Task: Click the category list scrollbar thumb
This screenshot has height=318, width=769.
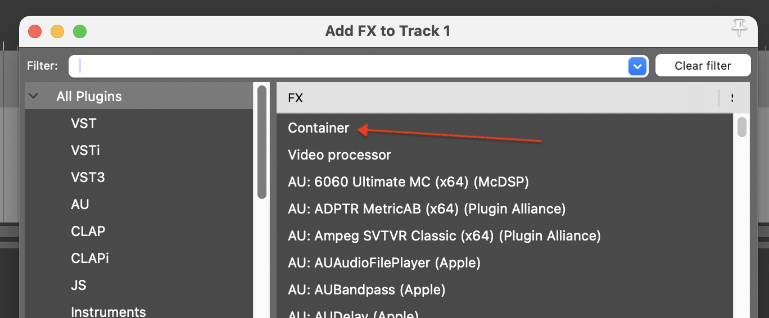Action: pyautogui.click(x=262, y=142)
